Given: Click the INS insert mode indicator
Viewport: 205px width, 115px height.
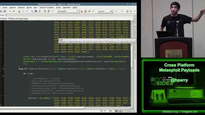Looking at the screenshot, I should pyautogui.click(x=111, y=111).
